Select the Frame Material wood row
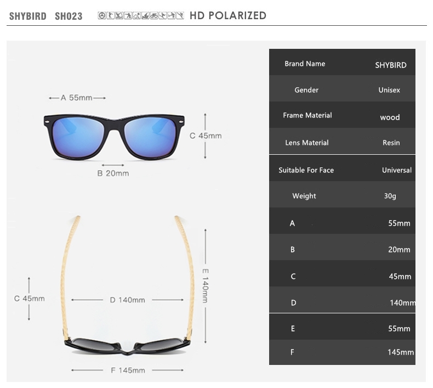The width and height of the screenshot is (433, 388). [x=342, y=115]
